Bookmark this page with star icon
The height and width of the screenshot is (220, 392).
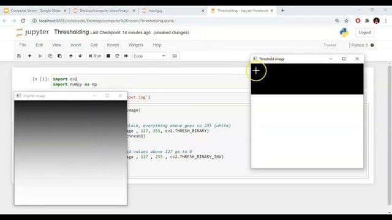tap(346, 21)
